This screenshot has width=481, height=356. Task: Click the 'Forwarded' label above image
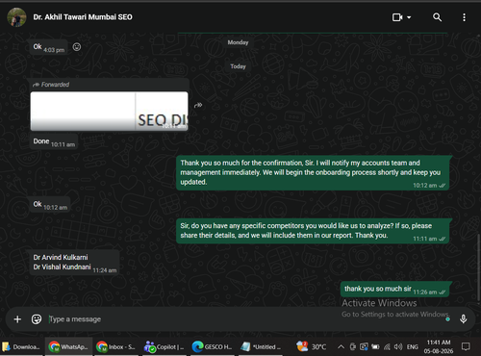[x=51, y=85]
